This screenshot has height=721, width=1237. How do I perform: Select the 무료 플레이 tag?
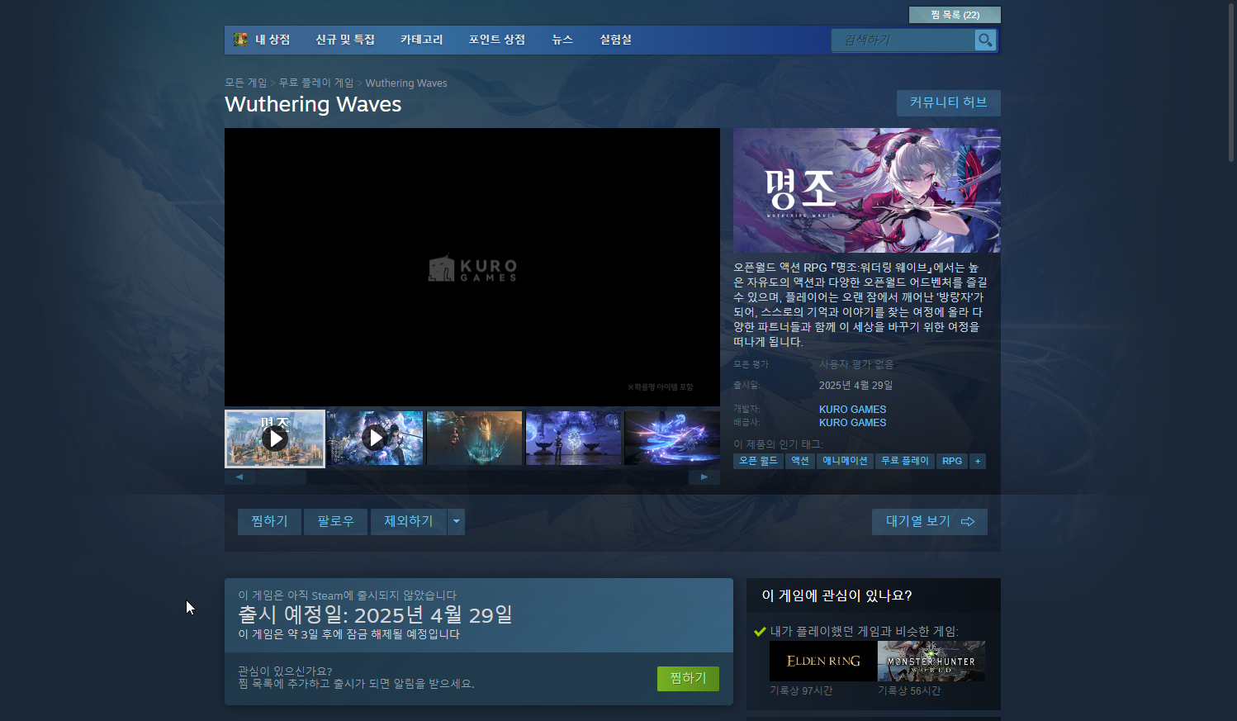pos(905,461)
